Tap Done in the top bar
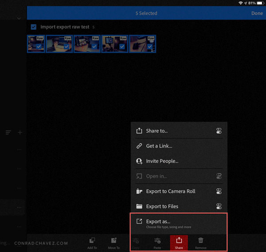Image resolution: width=266 pixels, height=252 pixels. [257, 13]
